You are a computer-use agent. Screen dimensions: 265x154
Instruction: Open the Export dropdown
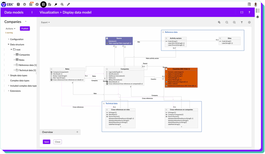pos(45,22)
